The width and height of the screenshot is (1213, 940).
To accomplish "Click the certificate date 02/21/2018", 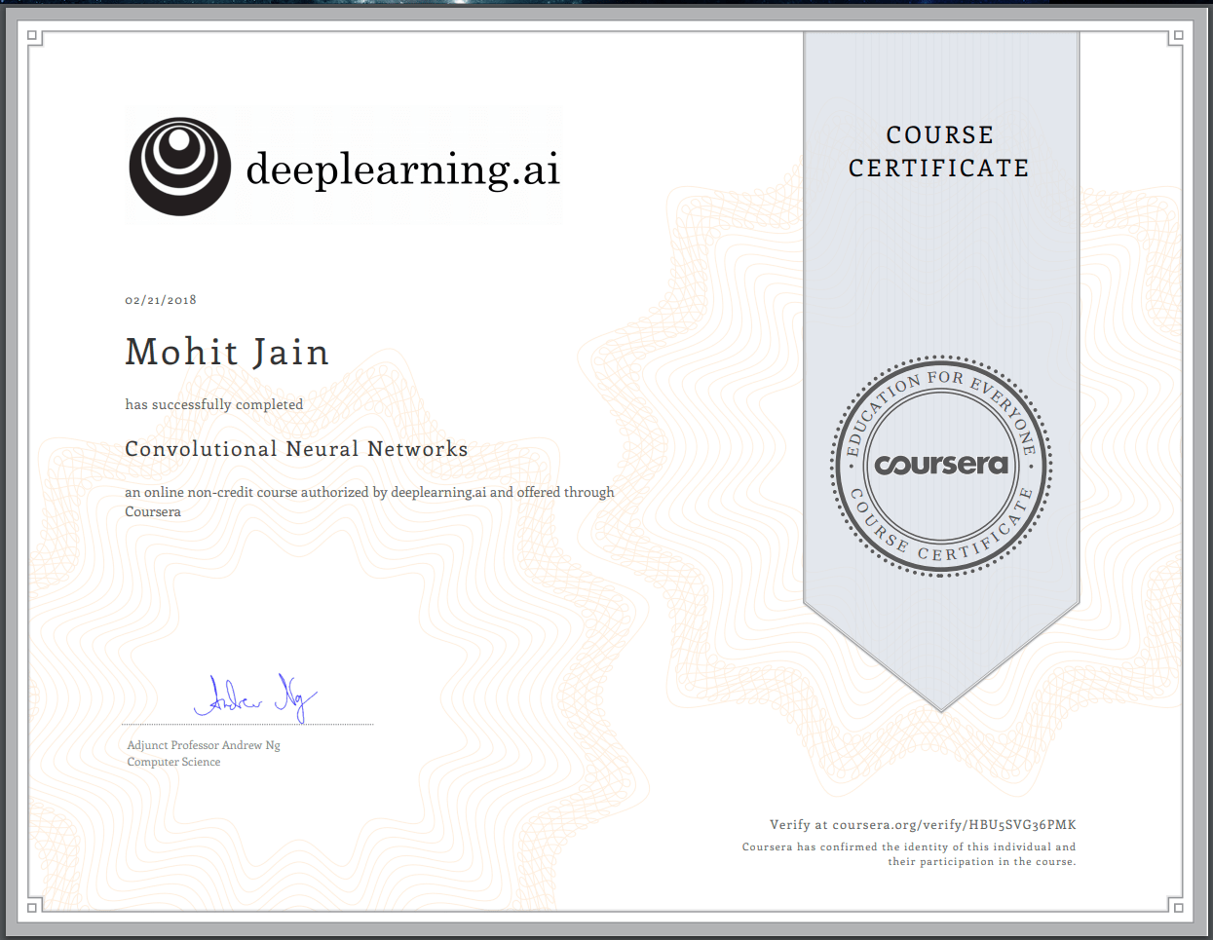I will 161,300.
